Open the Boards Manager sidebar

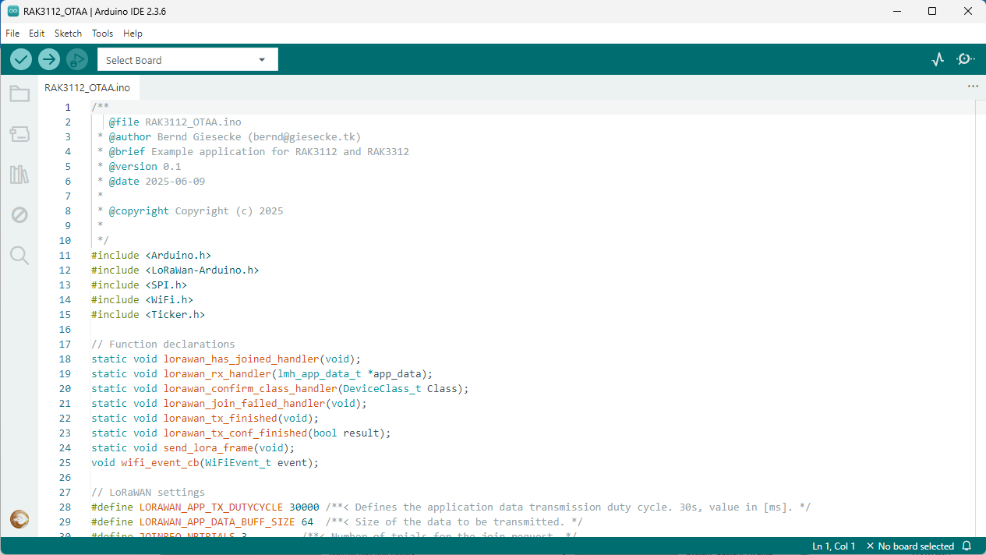[x=19, y=134]
